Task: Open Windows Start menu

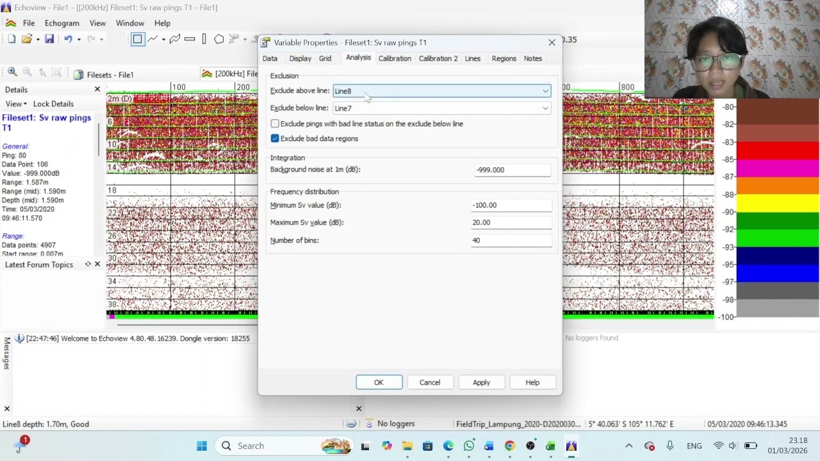Action: coord(202,446)
